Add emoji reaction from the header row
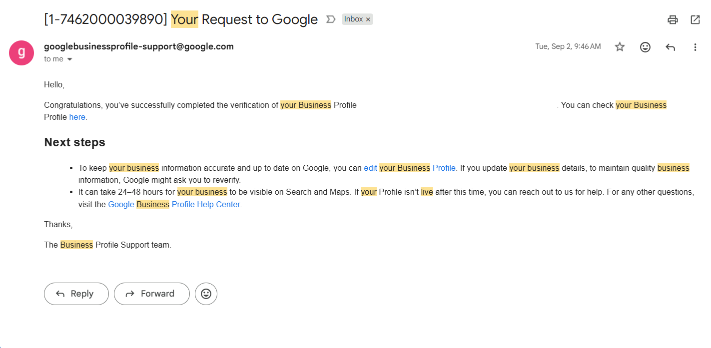The height and width of the screenshot is (348, 711). click(x=645, y=47)
